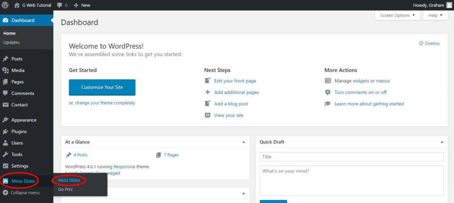Collapse the At a Glance widget
The image size is (454, 203).
click(243, 142)
